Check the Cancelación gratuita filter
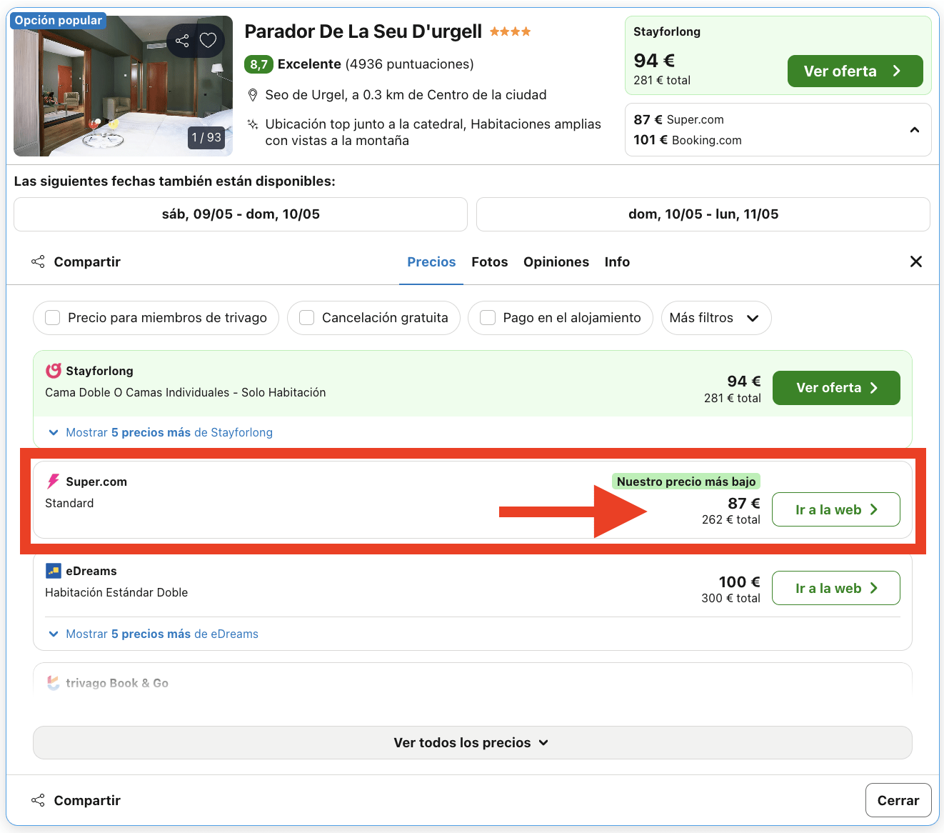The height and width of the screenshot is (833, 944). click(306, 317)
